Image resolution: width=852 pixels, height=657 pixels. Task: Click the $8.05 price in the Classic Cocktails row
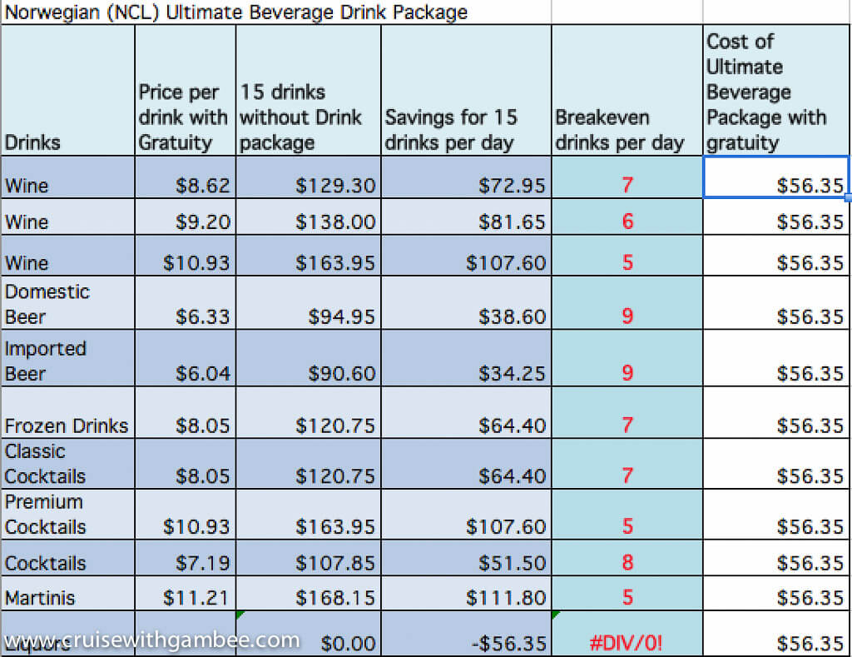pyautogui.click(x=186, y=463)
